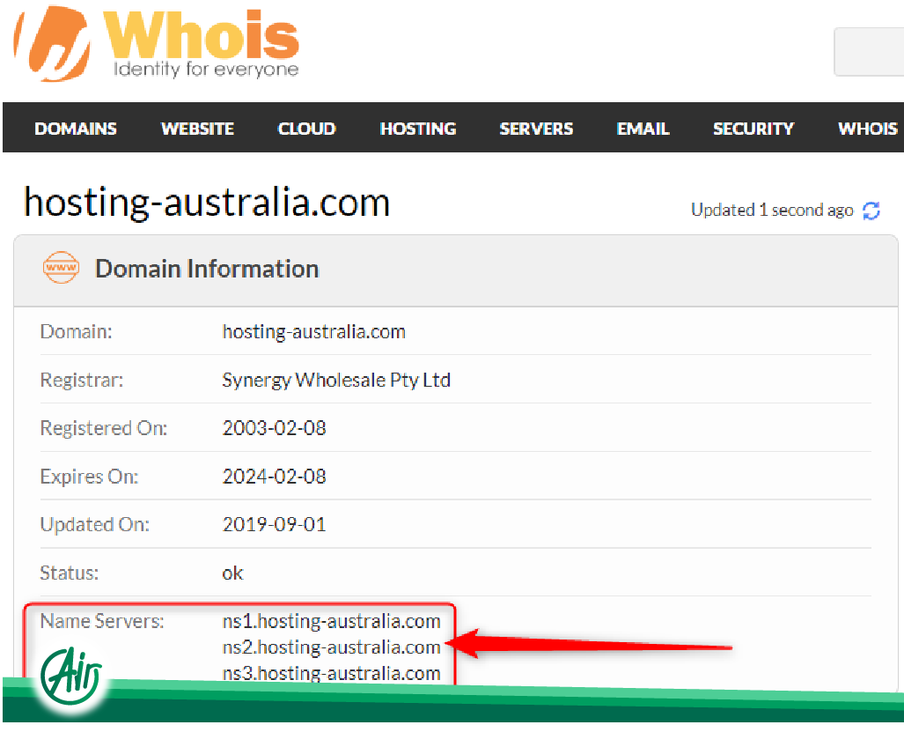Open the SECURITY menu

(x=753, y=129)
